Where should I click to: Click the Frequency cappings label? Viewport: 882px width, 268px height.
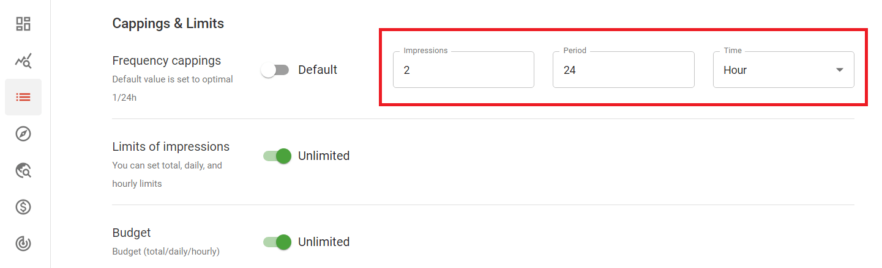click(166, 60)
